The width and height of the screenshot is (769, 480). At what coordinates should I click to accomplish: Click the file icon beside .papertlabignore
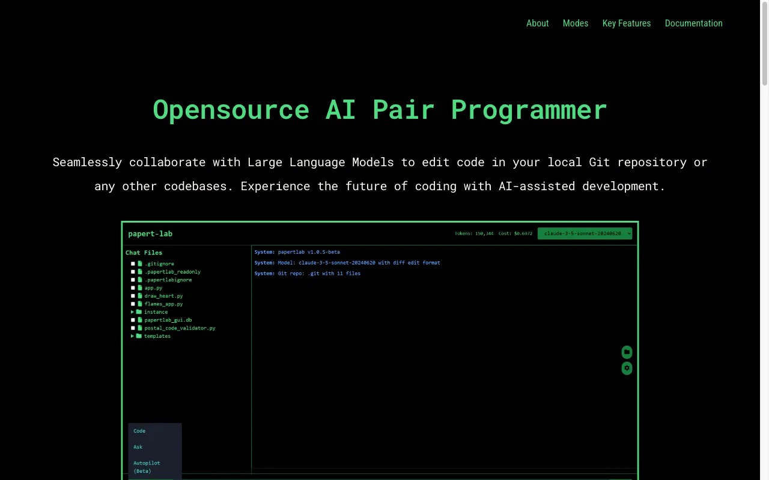(140, 280)
